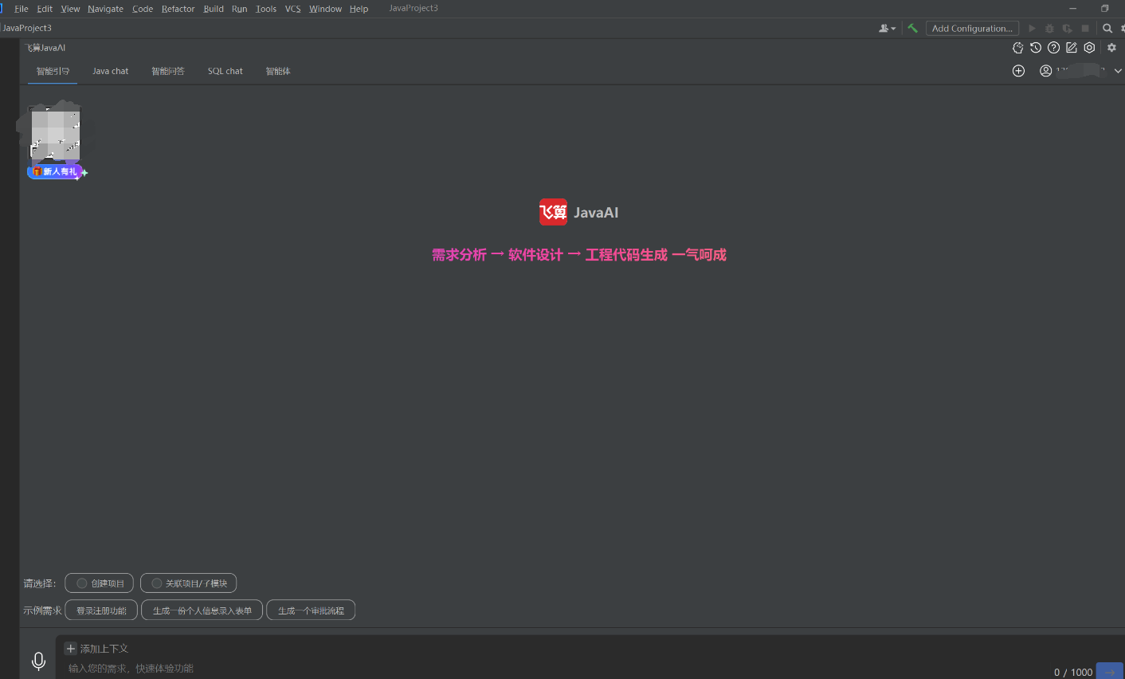Switch to the 智能体 tab
The width and height of the screenshot is (1125, 679).
[278, 71]
